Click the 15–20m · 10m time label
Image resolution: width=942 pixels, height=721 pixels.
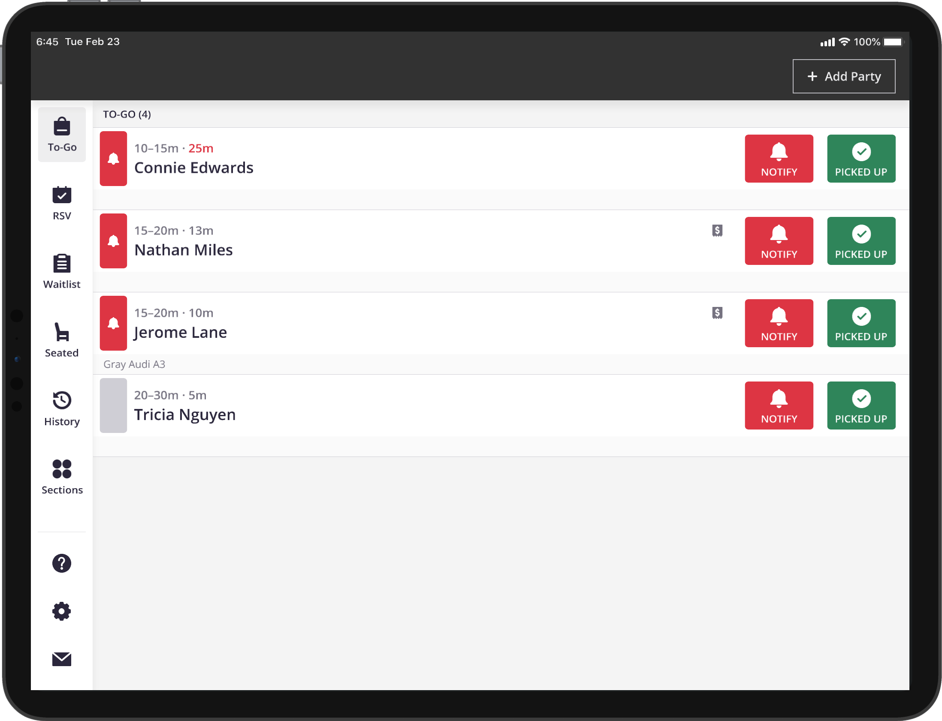(x=174, y=313)
